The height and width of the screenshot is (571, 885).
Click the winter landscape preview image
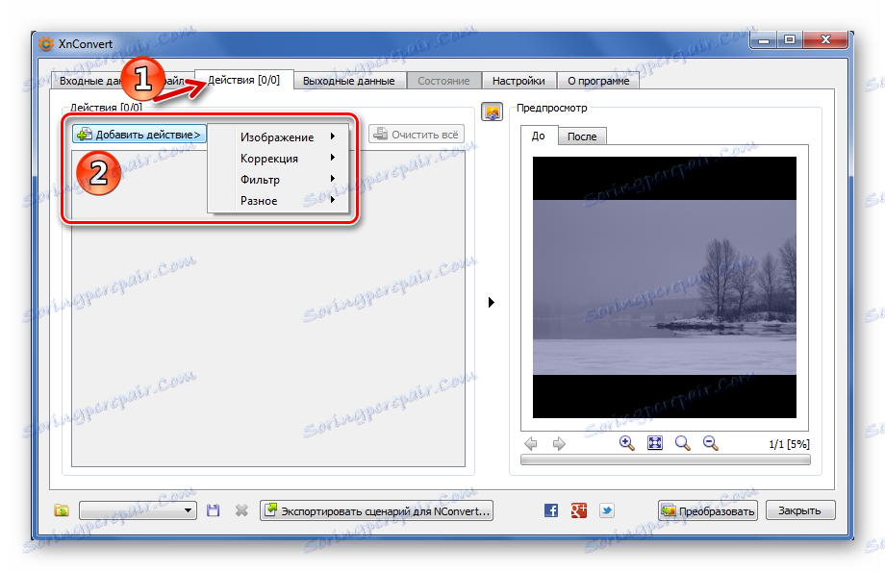[665, 287]
